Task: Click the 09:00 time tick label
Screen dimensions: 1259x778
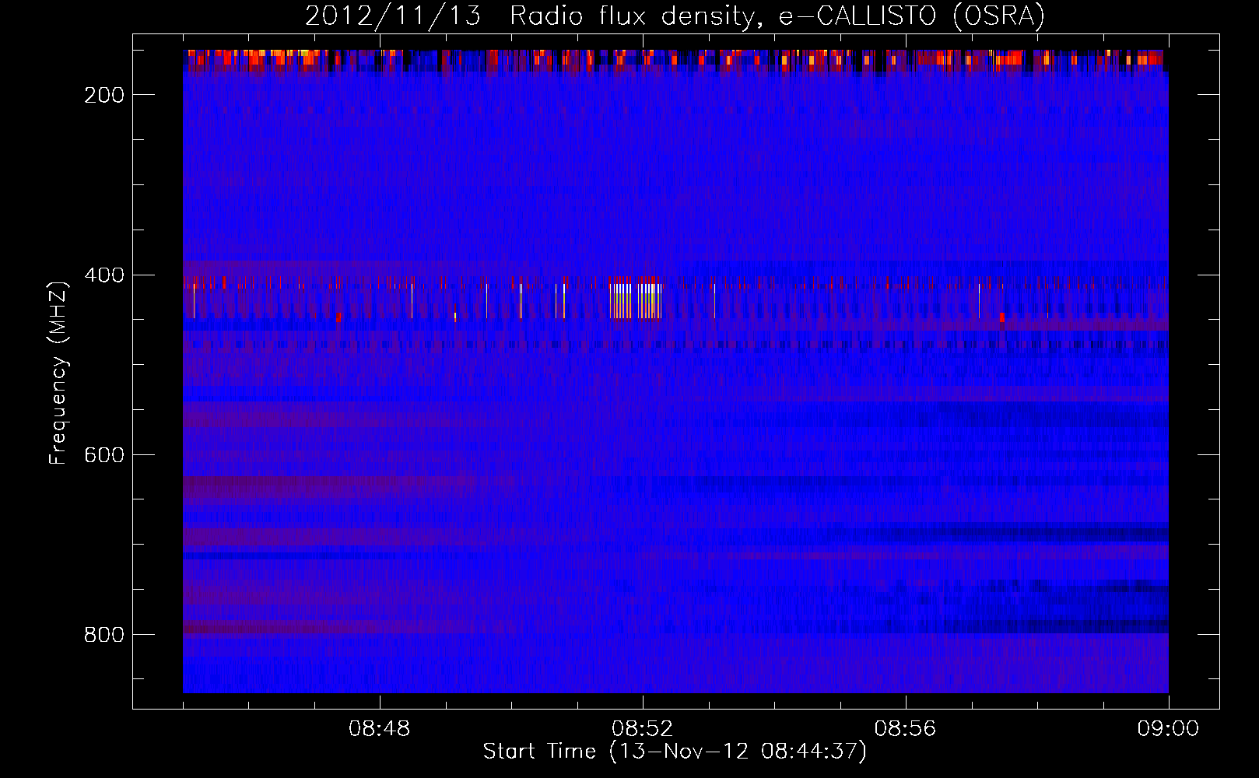Action: point(1169,729)
